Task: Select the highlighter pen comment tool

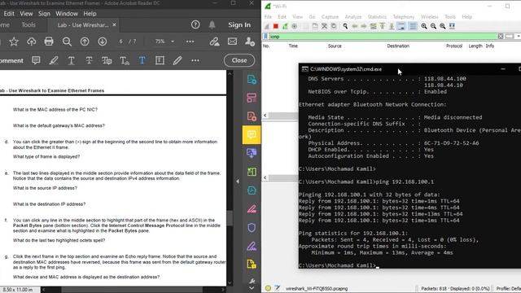Action: (54, 60)
